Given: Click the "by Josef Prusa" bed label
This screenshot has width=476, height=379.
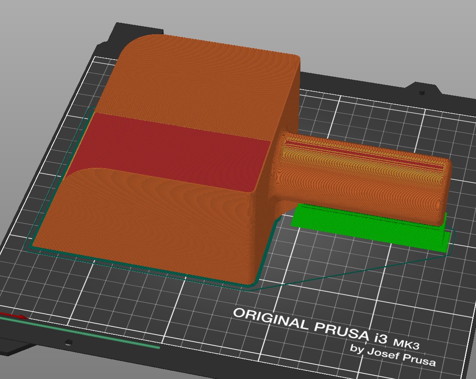Looking at the screenshot, I should [393, 355].
